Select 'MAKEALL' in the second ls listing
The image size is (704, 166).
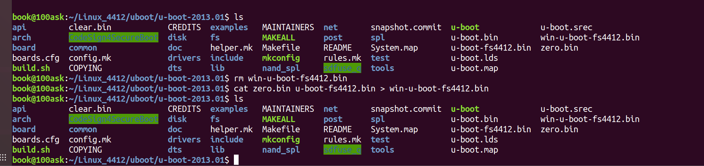279,119
